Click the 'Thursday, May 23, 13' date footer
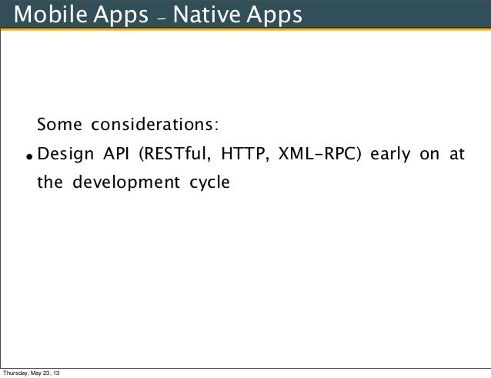Viewport: 491px width, 378px height. point(31,373)
